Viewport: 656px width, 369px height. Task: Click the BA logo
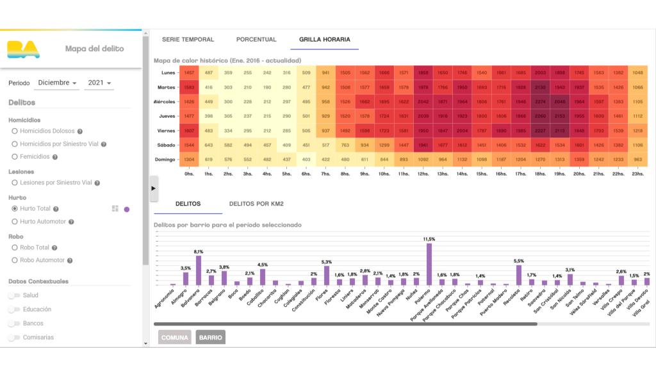[23, 49]
